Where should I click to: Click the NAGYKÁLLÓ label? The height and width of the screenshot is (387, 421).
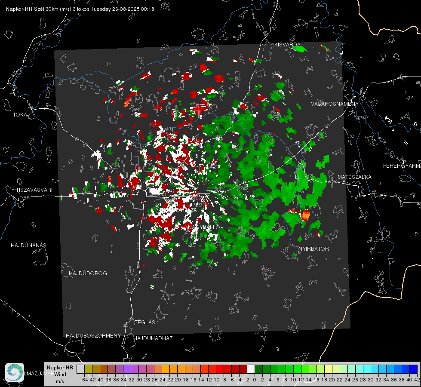tap(204, 227)
